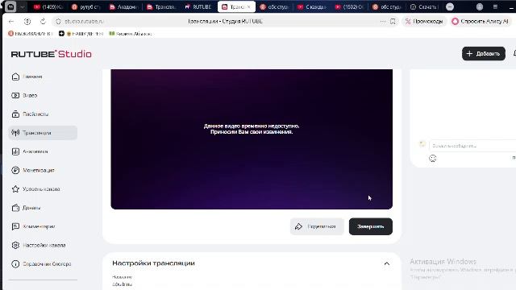
Task: Open the Промокоды button in toolbar
Action: 424,22
